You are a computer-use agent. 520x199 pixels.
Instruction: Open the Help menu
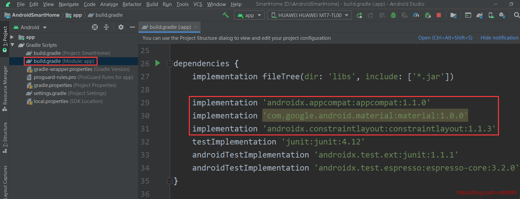(x=236, y=4)
